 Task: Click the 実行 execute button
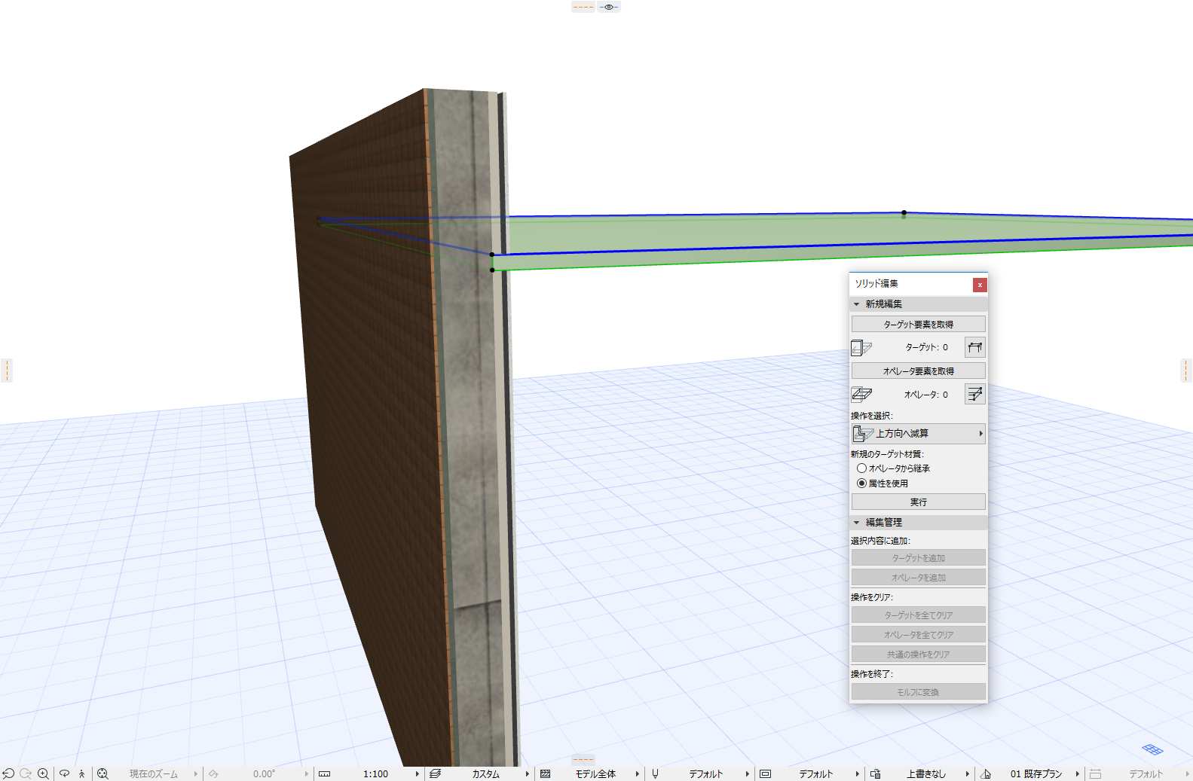tap(918, 502)
